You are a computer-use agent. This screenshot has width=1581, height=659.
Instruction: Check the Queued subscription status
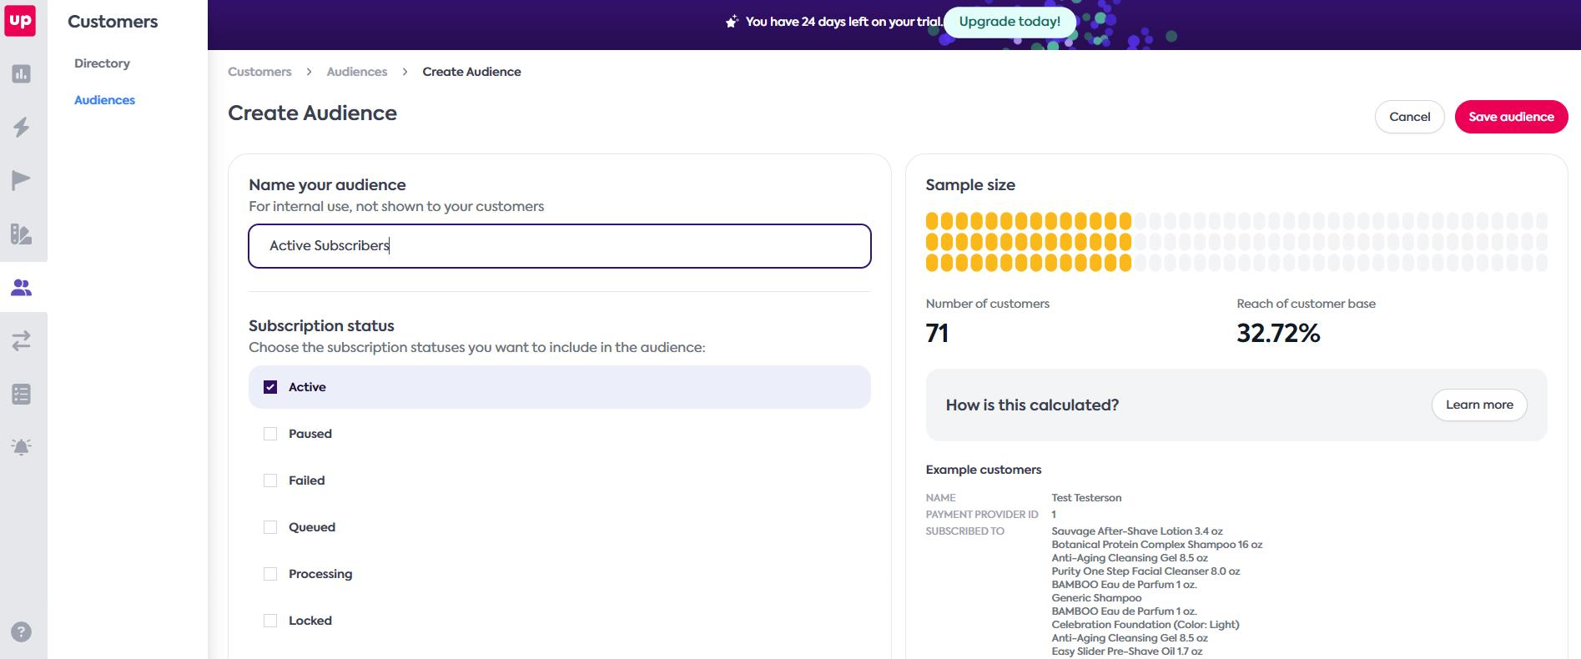click(x=270, y=527)
